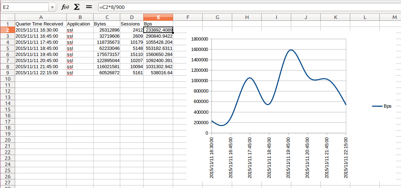Select row 9 header
The width and height of the screenshot is (401, 188).
(7, 73)
